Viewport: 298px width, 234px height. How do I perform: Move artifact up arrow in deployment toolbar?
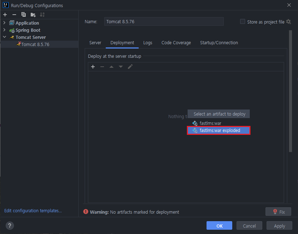pyautogui.click(x=111, y=67)
